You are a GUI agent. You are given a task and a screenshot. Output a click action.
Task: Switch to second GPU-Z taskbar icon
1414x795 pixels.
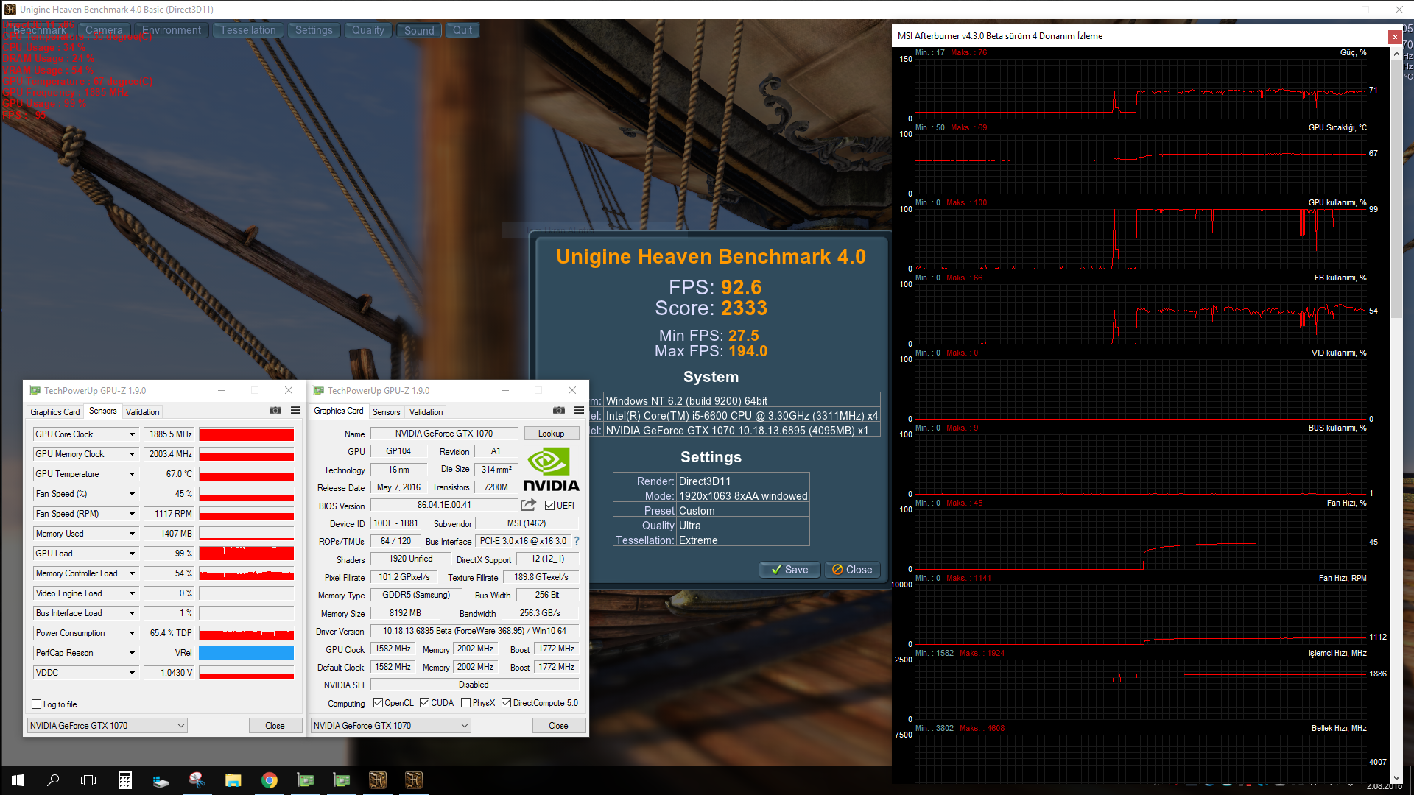pos(342,780)
